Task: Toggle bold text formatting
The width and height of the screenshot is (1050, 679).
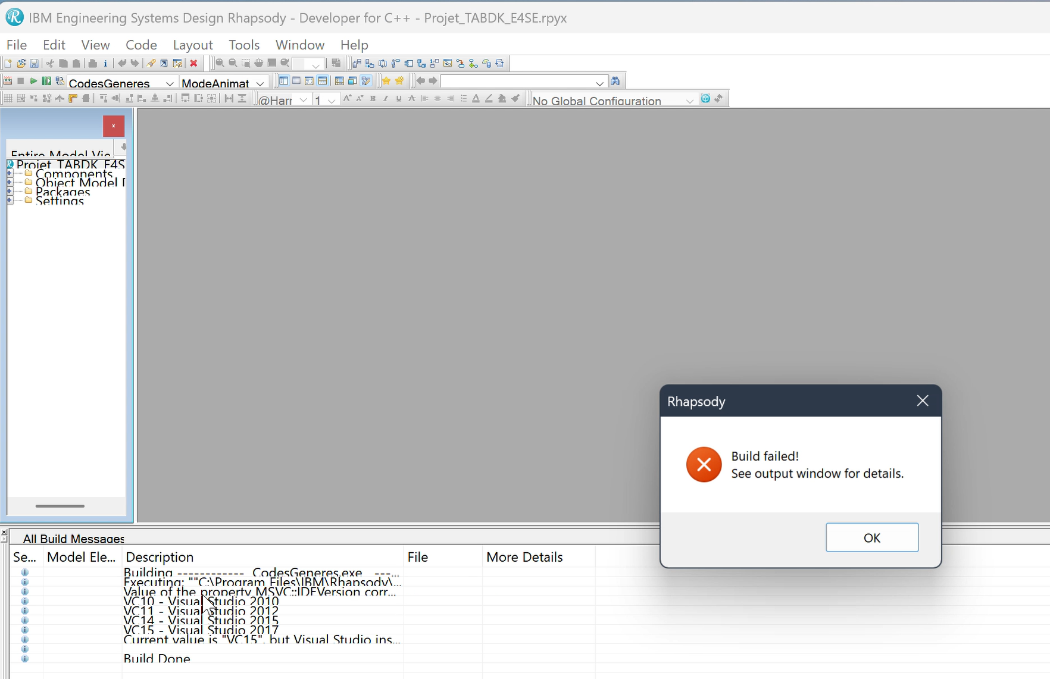Action: pos(373,98)
